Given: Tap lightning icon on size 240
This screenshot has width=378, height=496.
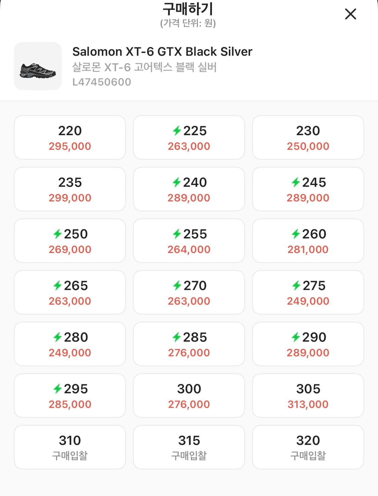Looking at the screenshot, I should [177, 182].
